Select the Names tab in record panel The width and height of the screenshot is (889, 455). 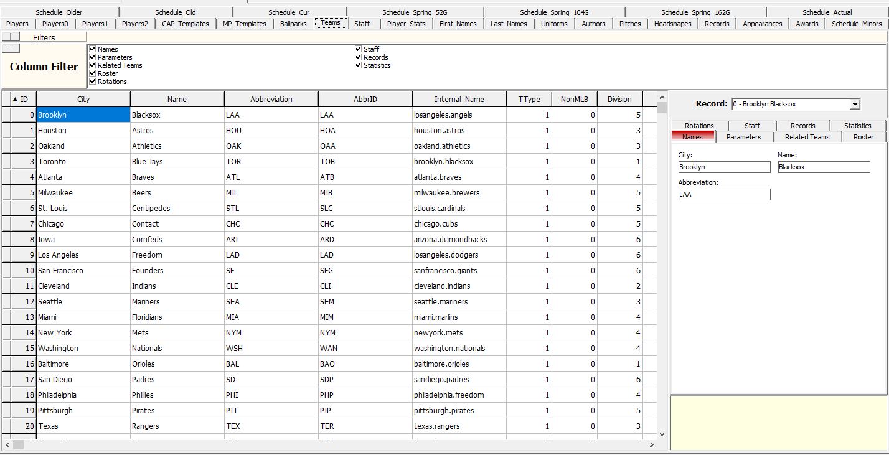[692, 137]
